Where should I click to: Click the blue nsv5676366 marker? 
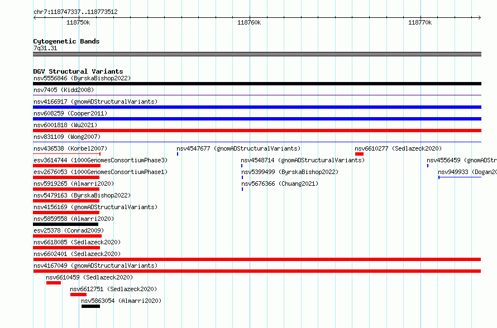coord(242,189)
